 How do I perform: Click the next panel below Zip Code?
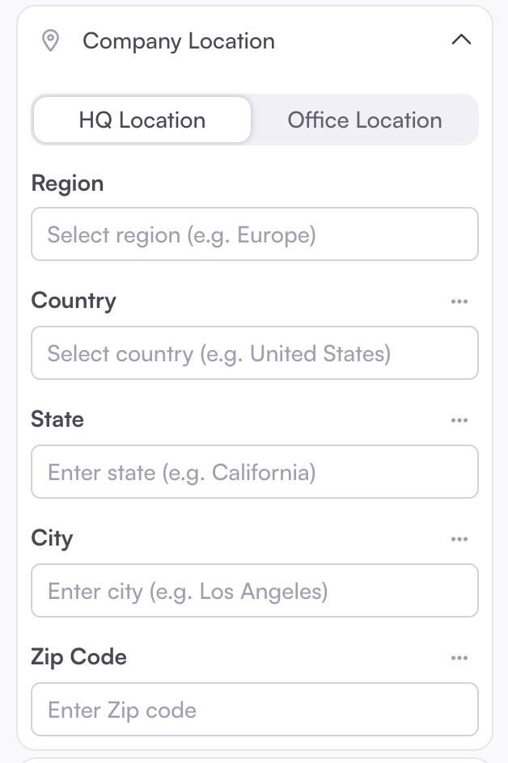tap(255, 759)
